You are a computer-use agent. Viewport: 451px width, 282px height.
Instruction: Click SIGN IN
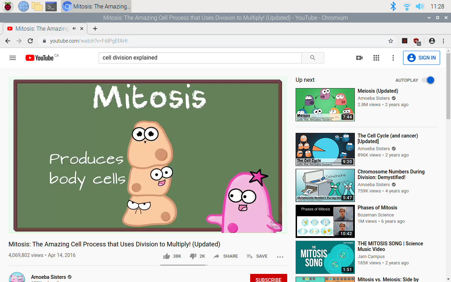click(x=421, y=57)
